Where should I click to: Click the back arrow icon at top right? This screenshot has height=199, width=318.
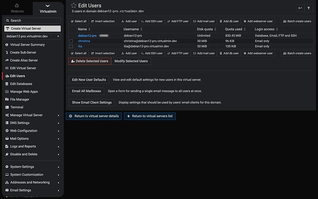(x=300, y=8)
